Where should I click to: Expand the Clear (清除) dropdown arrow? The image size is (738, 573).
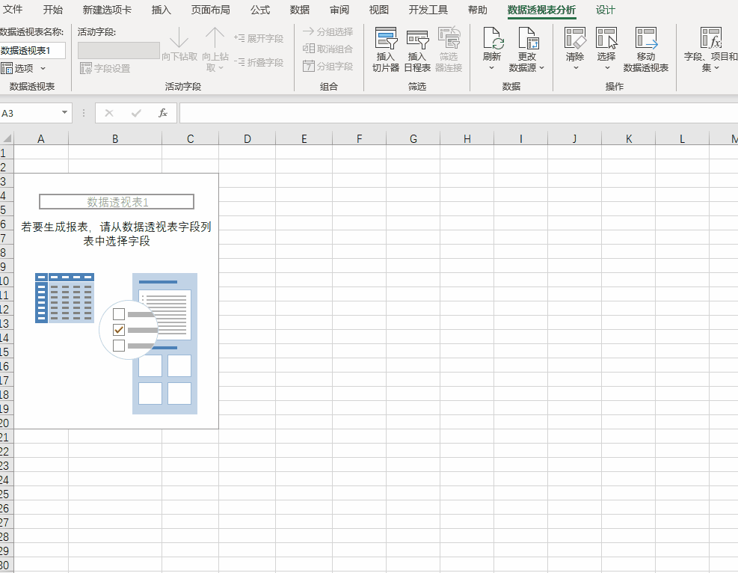point(576,68)
